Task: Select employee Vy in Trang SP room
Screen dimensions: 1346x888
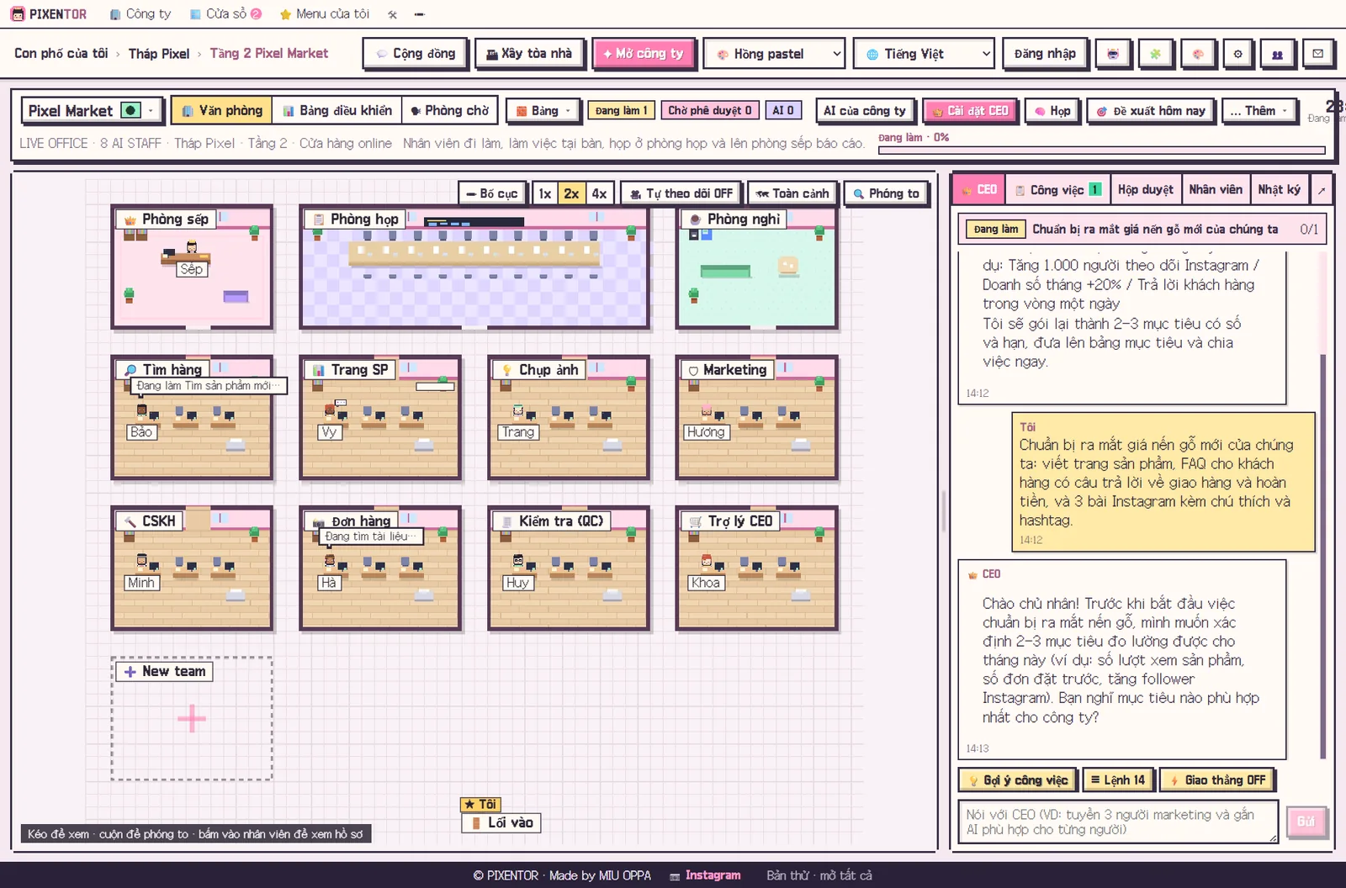Action: tap(330, 413)
